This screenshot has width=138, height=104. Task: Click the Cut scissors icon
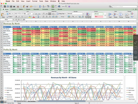point(18,6)
